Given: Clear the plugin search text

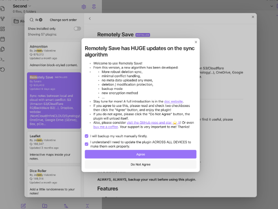Looking at the screenshot, I should click(41, 20).
